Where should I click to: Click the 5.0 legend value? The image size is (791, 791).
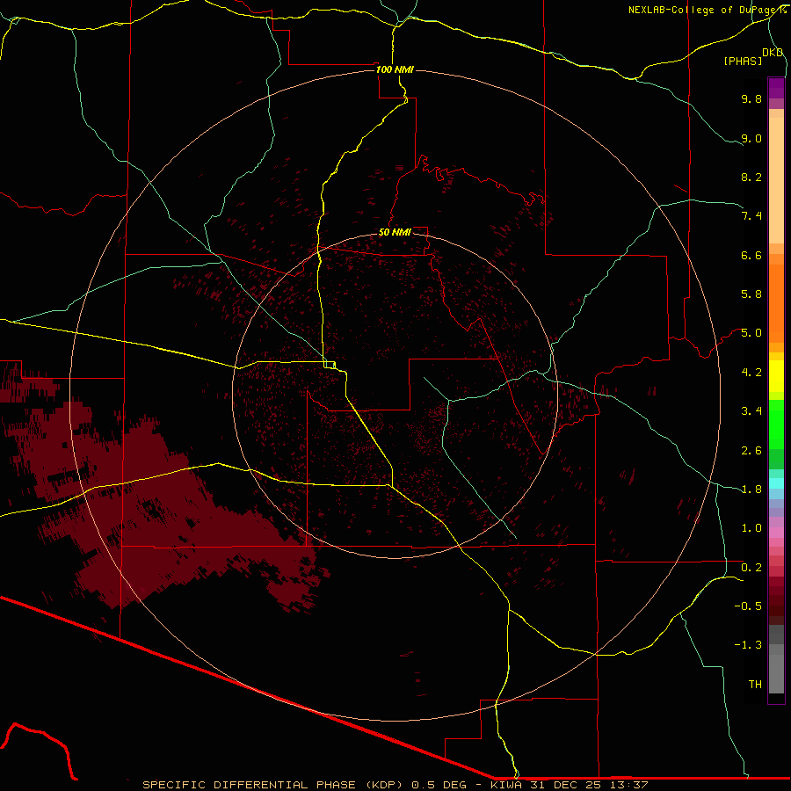pos(751,333)
